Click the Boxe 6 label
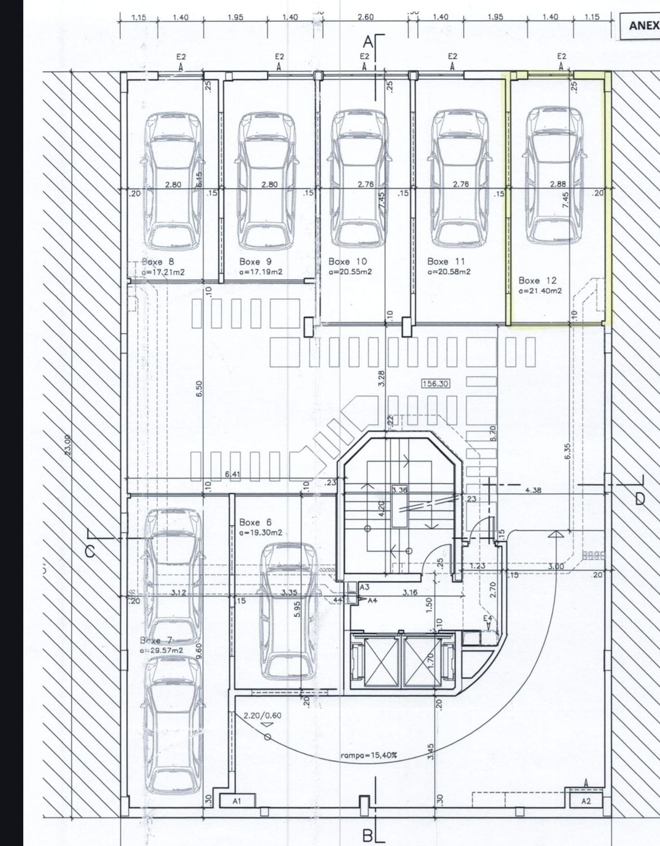660x846 pixels. (x=255, y=522)
